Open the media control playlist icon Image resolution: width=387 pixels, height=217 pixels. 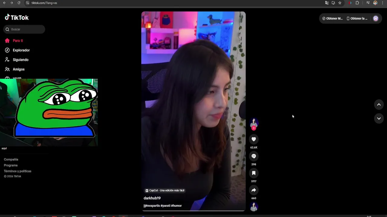coord(368,3)
